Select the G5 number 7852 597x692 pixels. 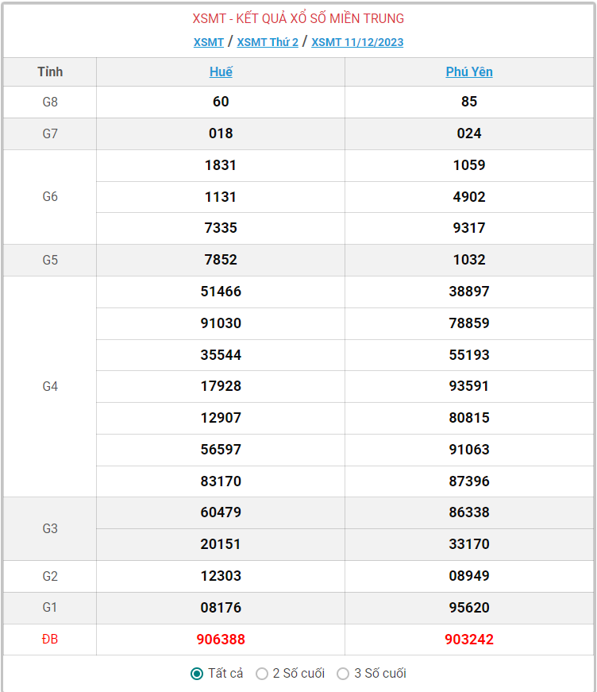point(221,260)
